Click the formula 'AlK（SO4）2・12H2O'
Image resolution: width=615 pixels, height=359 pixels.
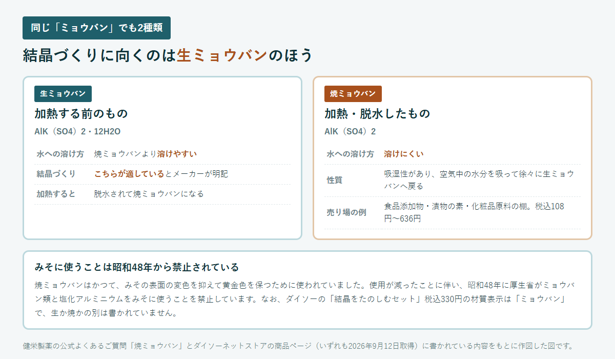pos(77,131)
